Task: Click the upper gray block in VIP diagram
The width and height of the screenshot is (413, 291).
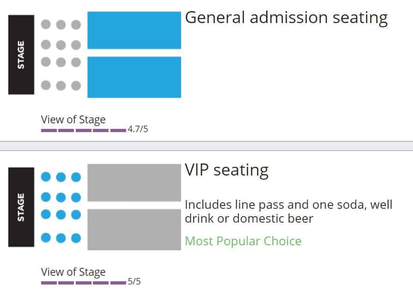Action: [134, 182]
